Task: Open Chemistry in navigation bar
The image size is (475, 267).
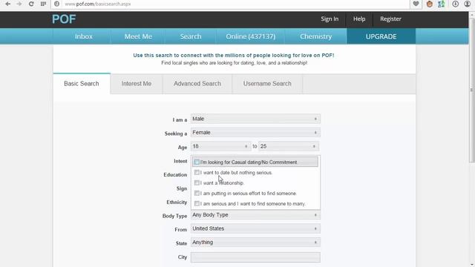Action: [x=315, y=36]
